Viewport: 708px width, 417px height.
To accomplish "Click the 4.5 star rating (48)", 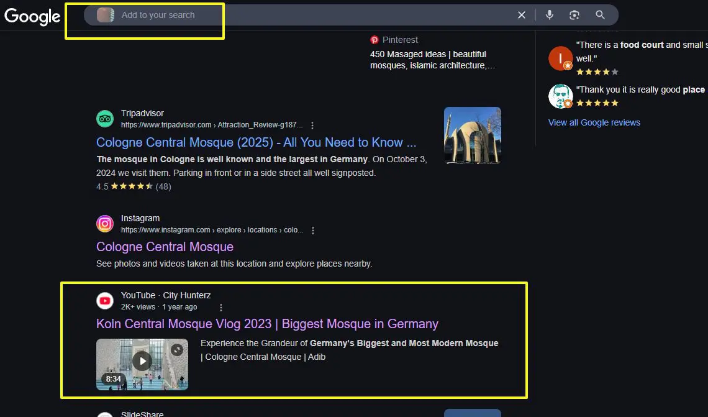I will pos(134,186).
